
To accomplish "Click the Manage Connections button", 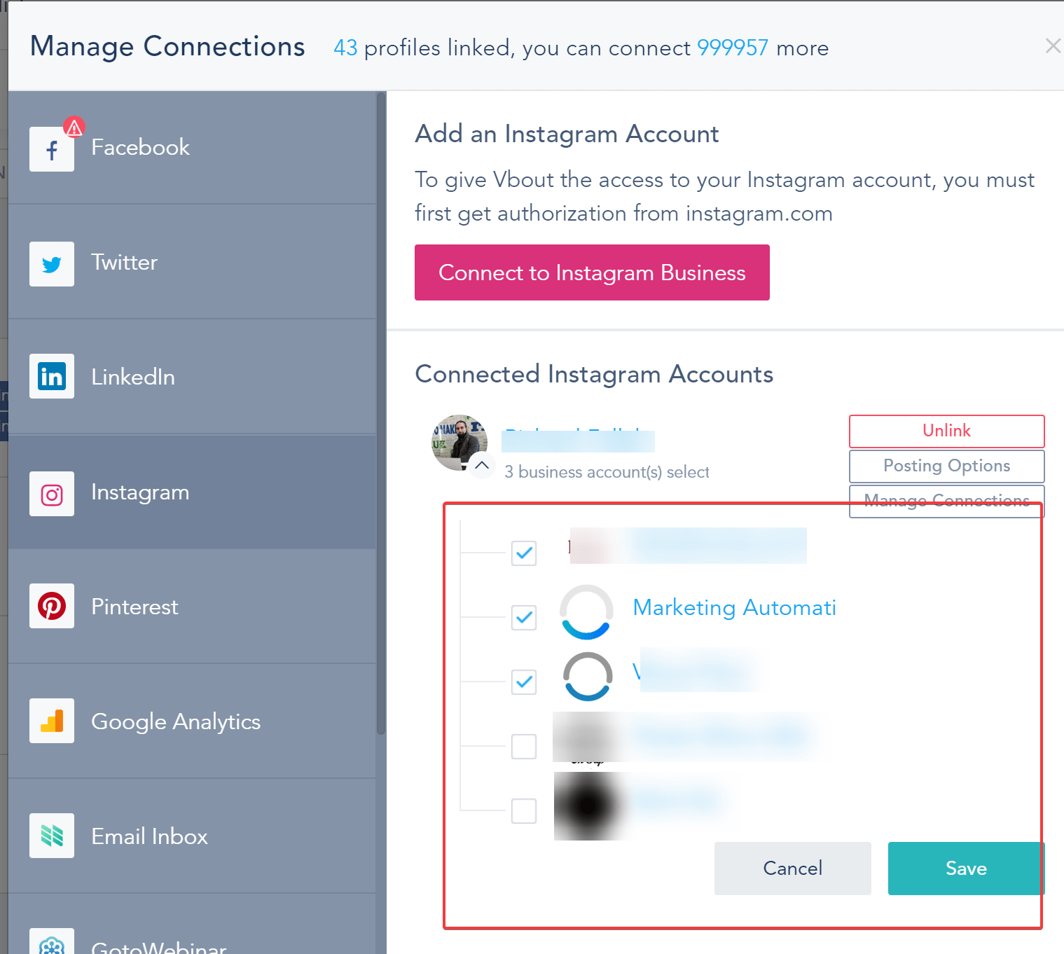I will click(x=946, y=501).
